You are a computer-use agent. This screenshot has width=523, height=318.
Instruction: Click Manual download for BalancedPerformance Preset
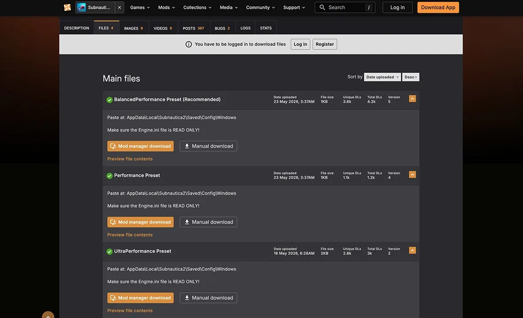click(x=208, y=146)
